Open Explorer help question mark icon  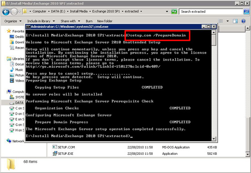(243, 21)
